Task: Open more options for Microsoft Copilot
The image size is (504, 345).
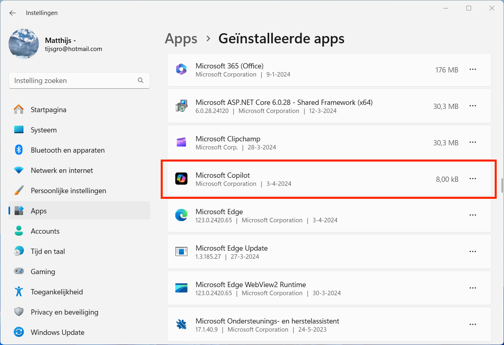Action: (472, 179)
